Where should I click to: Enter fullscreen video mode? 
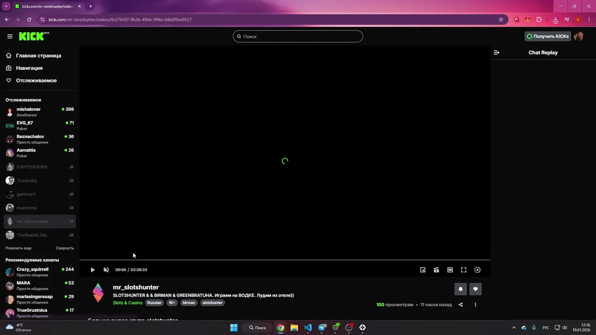(464, 270)
